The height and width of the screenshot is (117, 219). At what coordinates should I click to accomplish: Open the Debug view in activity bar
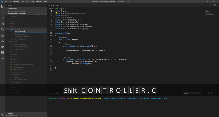tap(3, 24)
